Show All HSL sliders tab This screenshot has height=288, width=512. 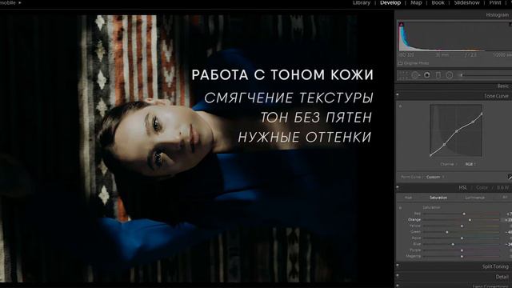tap(505, 198)
